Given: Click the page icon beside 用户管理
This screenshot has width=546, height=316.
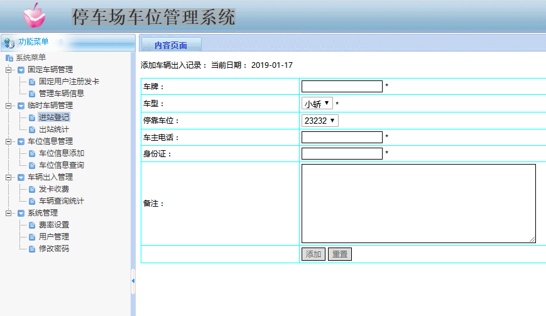Looking at the screenshot, I should tap(32, 237).
